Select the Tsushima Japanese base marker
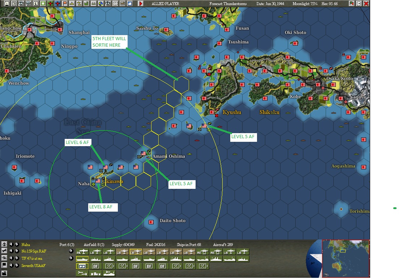 coord(219,43)
